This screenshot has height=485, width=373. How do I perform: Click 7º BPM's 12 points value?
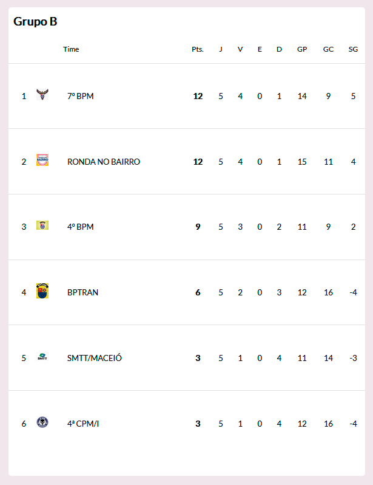198,96
